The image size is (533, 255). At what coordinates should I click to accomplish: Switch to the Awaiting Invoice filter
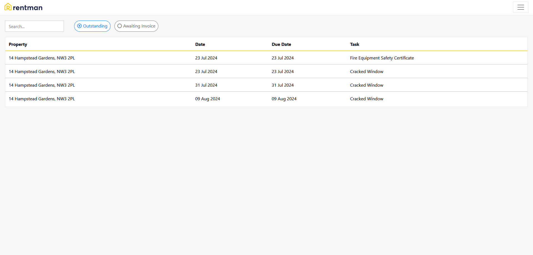136,26
